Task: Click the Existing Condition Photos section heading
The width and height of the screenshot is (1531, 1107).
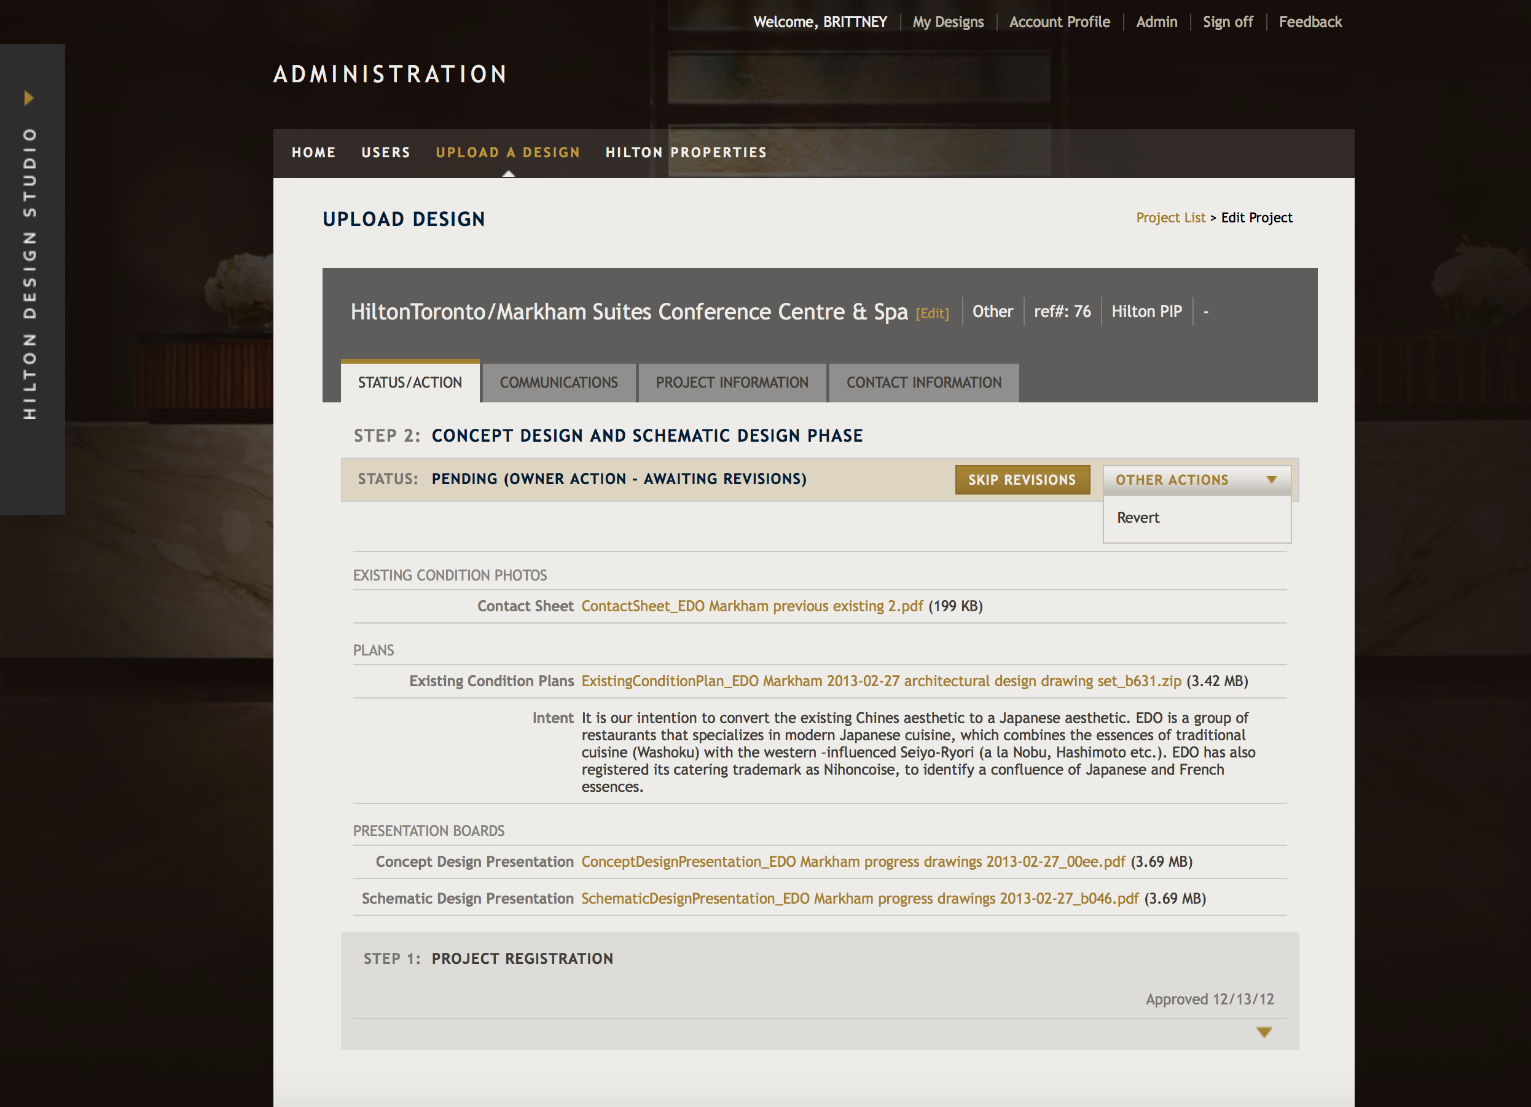Action: point(450,576)
